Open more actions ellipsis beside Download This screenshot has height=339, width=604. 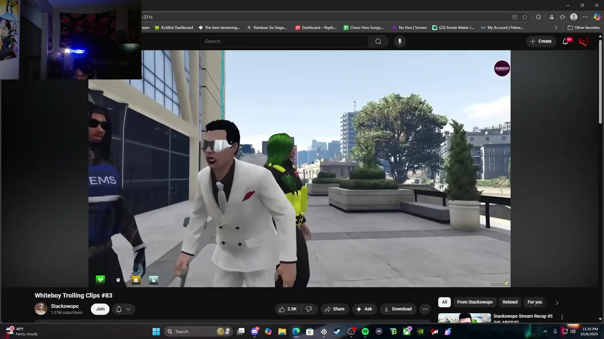click(425, 309)
